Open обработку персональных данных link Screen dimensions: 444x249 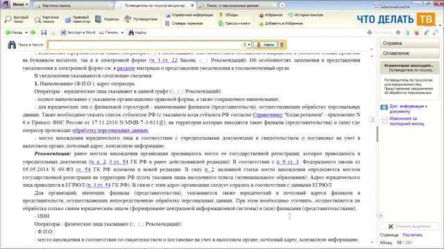tap(110, 131)
